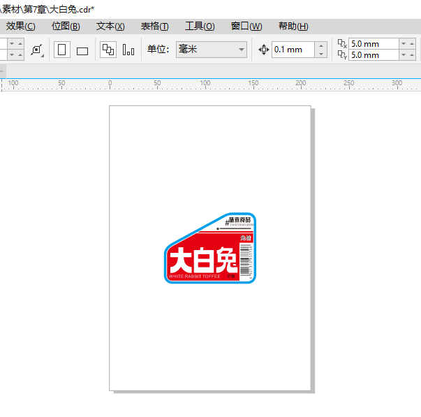The image size is (421, 417).
Task: Select portrait page orientation
Action: pyautogui.click(x=62, y=50)
